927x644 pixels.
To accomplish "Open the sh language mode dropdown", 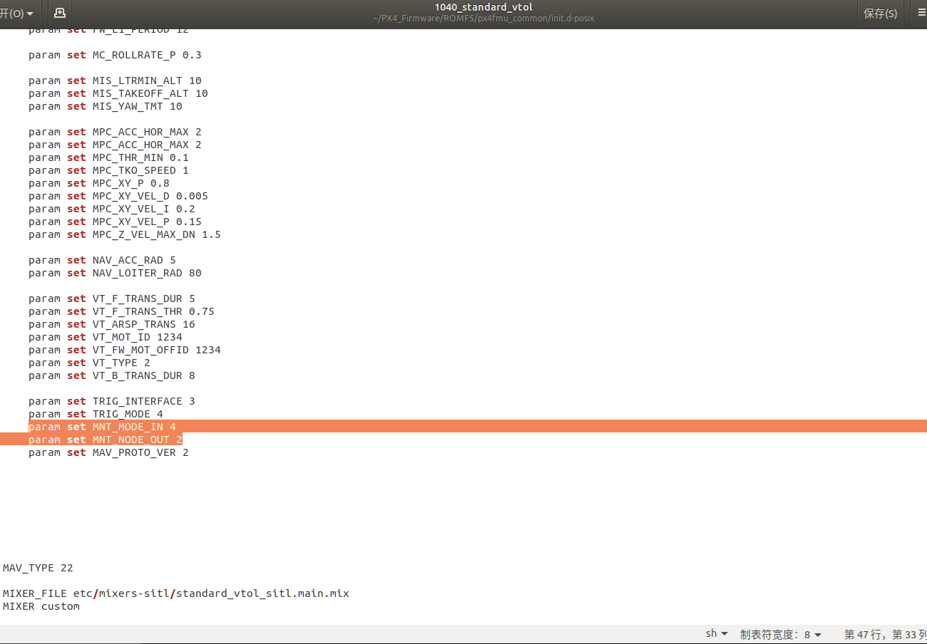I will tap(716, 633).
